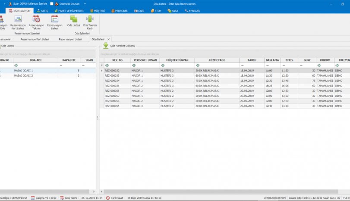Viewport: 350px width, 201px height.
Task: Open the KASA ribbon tab
Action: pos(173,11)
